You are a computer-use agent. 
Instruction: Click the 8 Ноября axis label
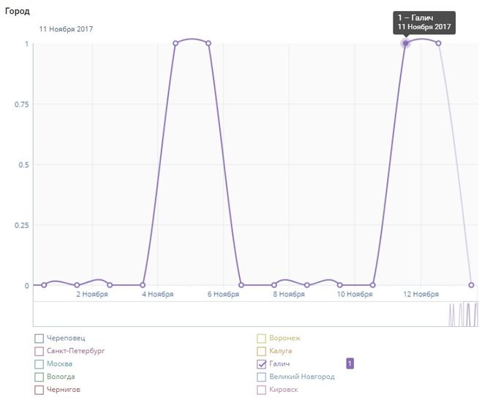(289, 294)
